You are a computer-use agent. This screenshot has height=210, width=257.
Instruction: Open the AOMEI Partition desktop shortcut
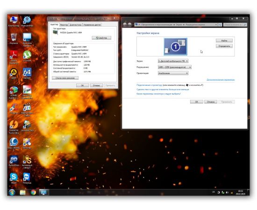click(x=14, y=92)
